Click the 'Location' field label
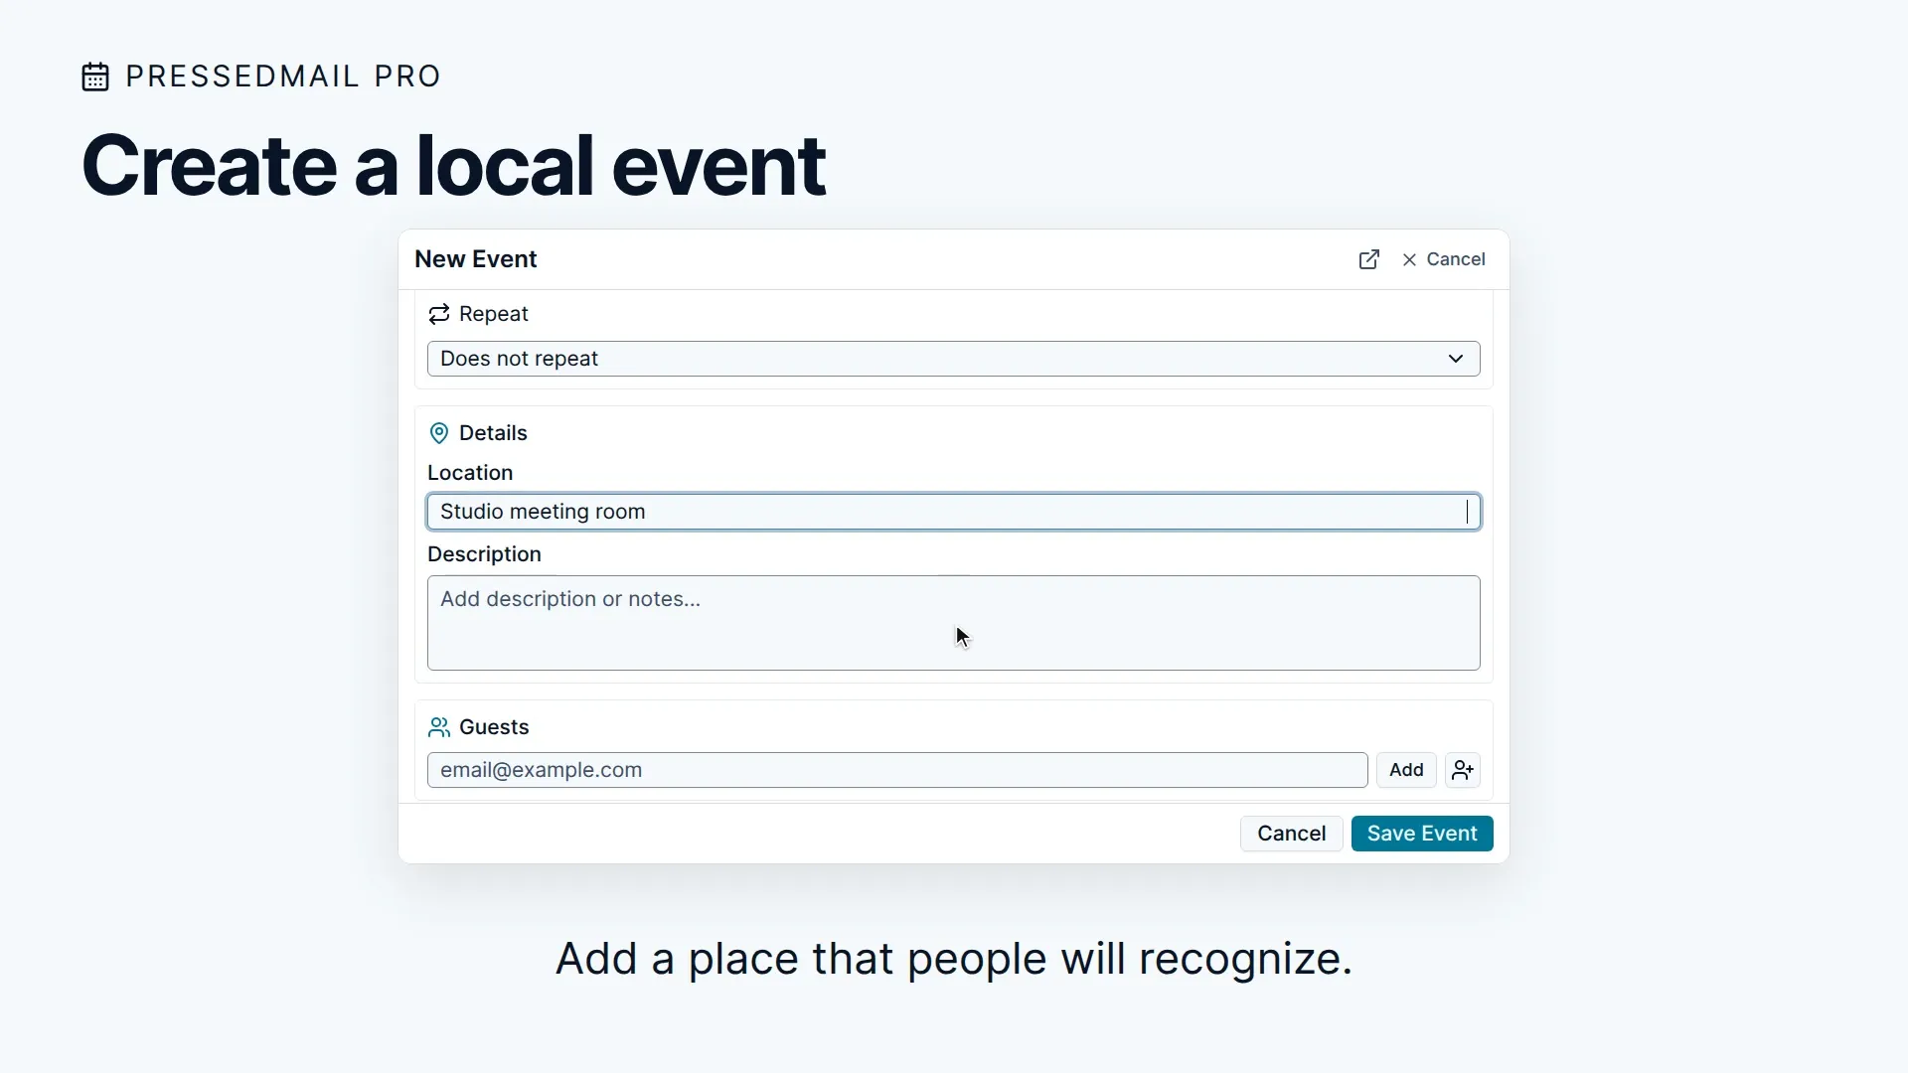This screenshot has height=1073, width=1908. [470, 473]
